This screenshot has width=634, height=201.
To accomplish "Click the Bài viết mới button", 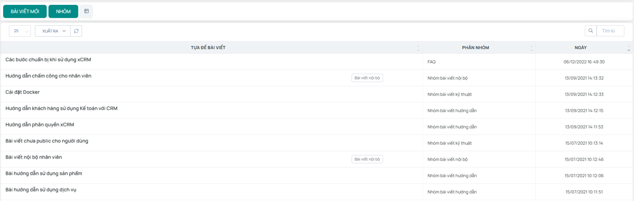I will (x=25, y=11).
